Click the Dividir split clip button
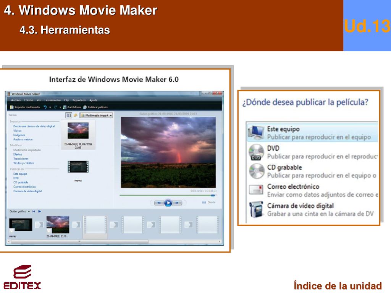The height and width of the screenshot is (293, 391). [x=209, y=202]
